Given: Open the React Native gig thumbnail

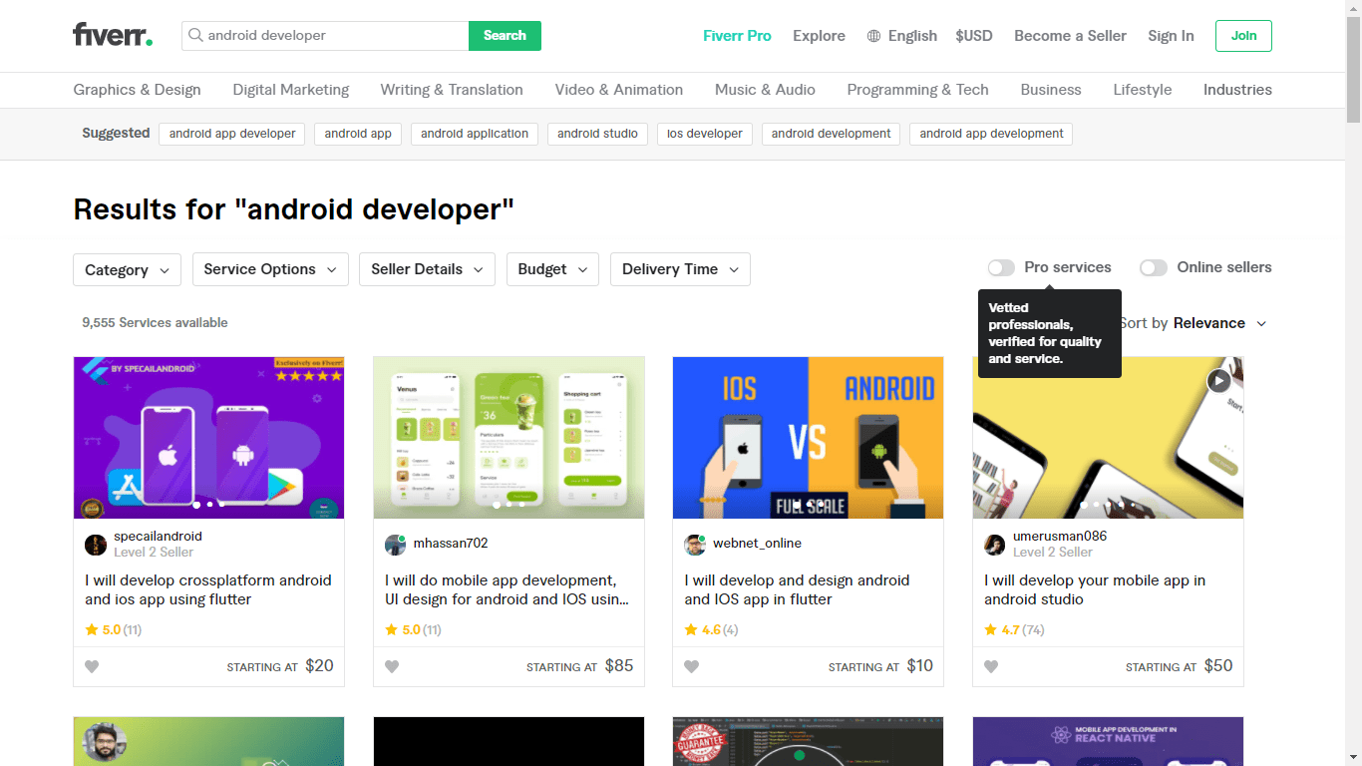Looking at the screenshot, I should [1108, 741].
